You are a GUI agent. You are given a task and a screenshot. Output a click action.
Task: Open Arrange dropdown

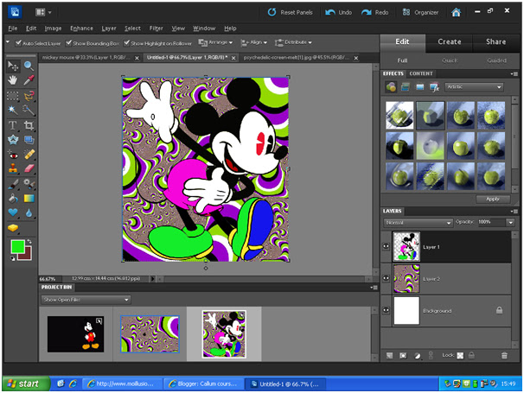click(x=215, y=42)
